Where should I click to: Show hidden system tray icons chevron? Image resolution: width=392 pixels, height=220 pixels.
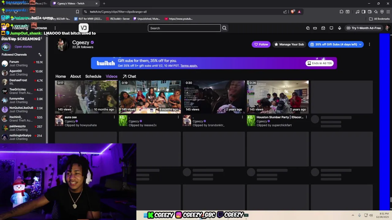point(353,215)
